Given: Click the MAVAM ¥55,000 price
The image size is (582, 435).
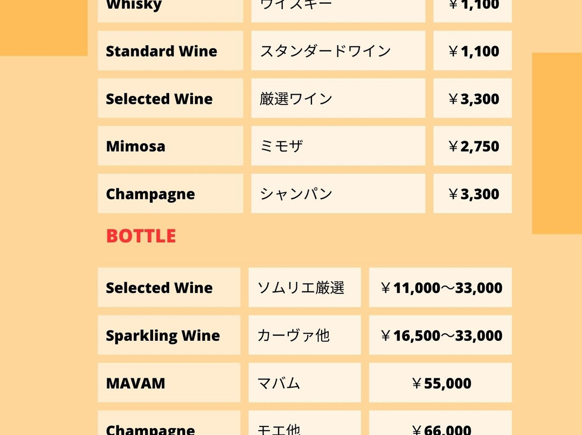Looking at the screenshot, I should [441, 383].
